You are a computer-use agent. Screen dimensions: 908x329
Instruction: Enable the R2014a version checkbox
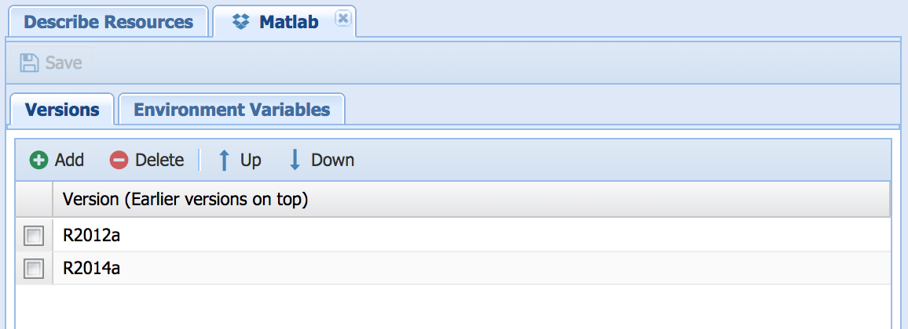click(x=34, y=269)
